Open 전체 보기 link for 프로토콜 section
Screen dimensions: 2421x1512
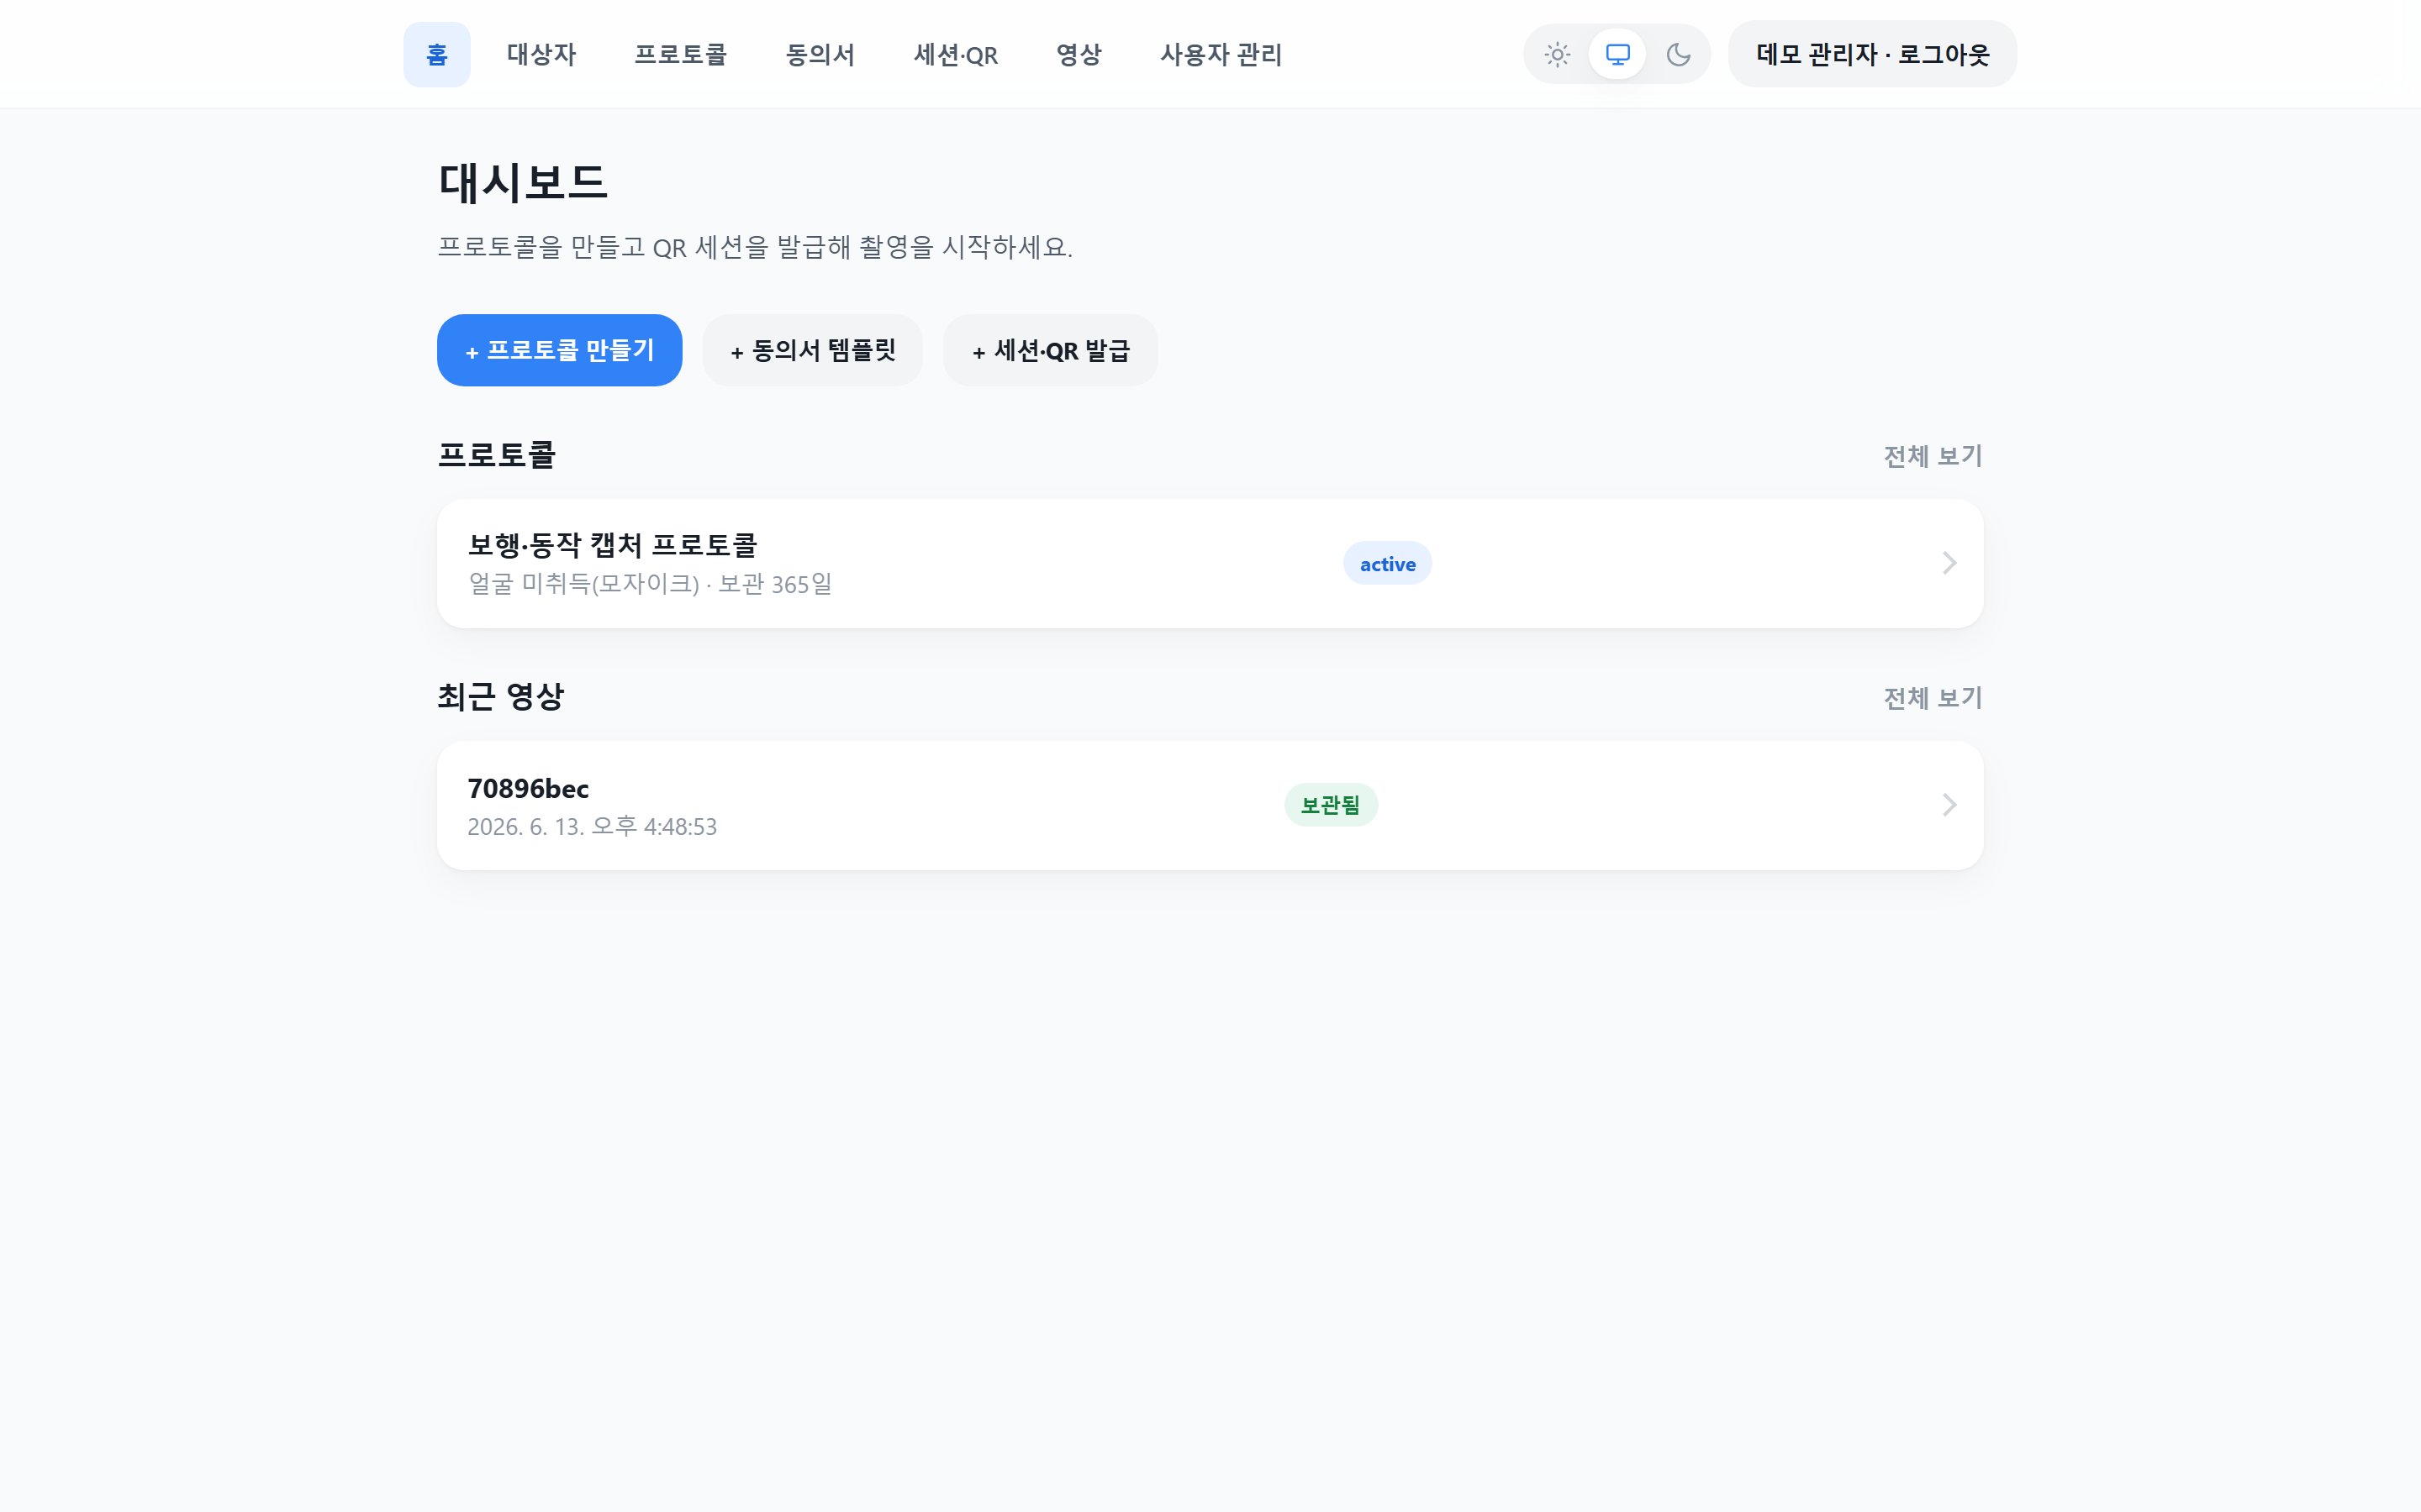(1933, 456)
